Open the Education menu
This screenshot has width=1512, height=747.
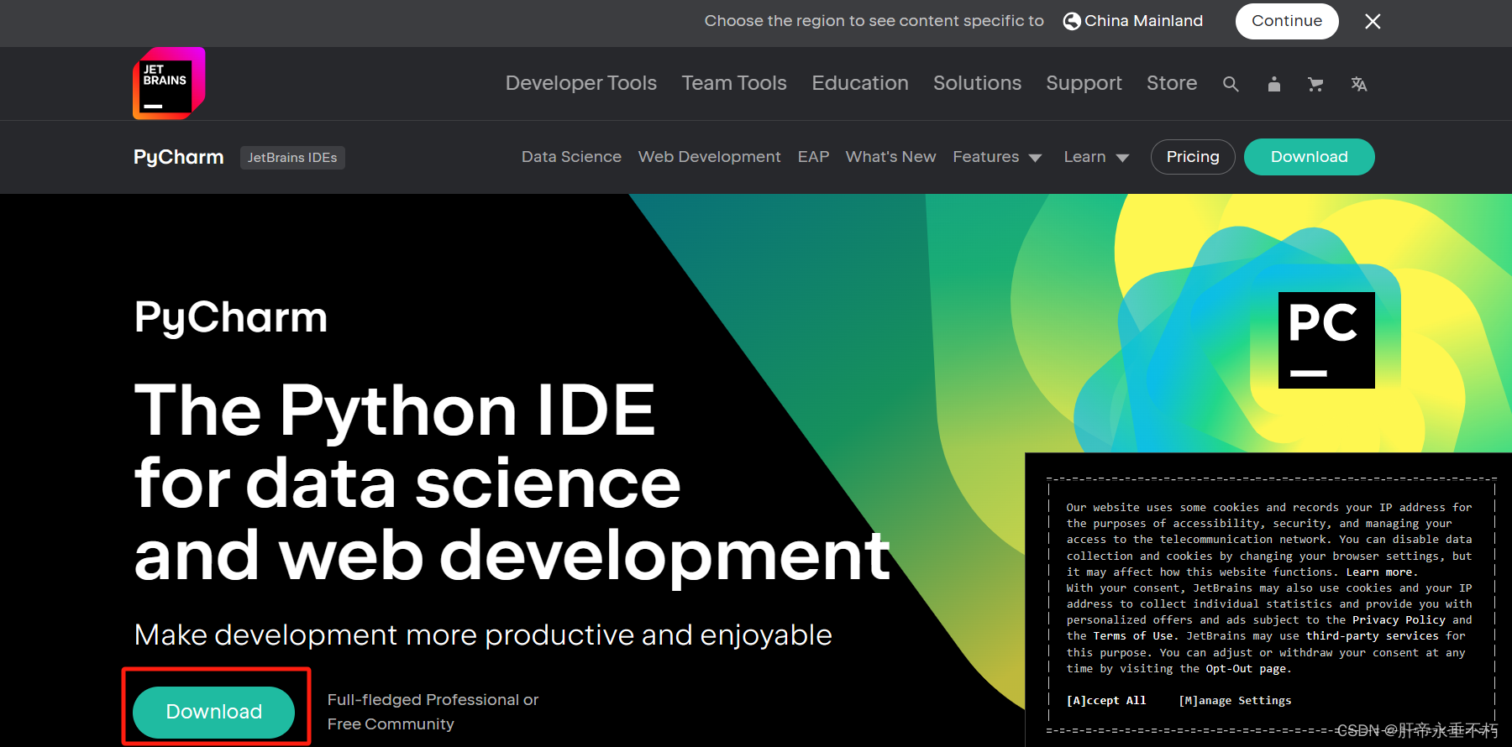tap(859, 83)
